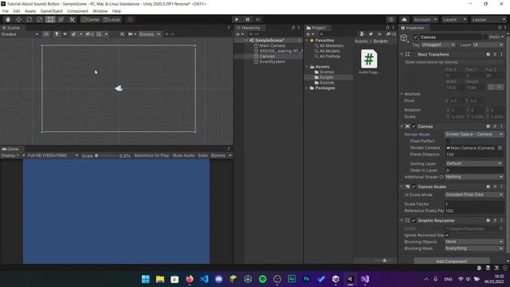Toggle Maximize On Play
The image size is (510, 287).
(151, 155)
